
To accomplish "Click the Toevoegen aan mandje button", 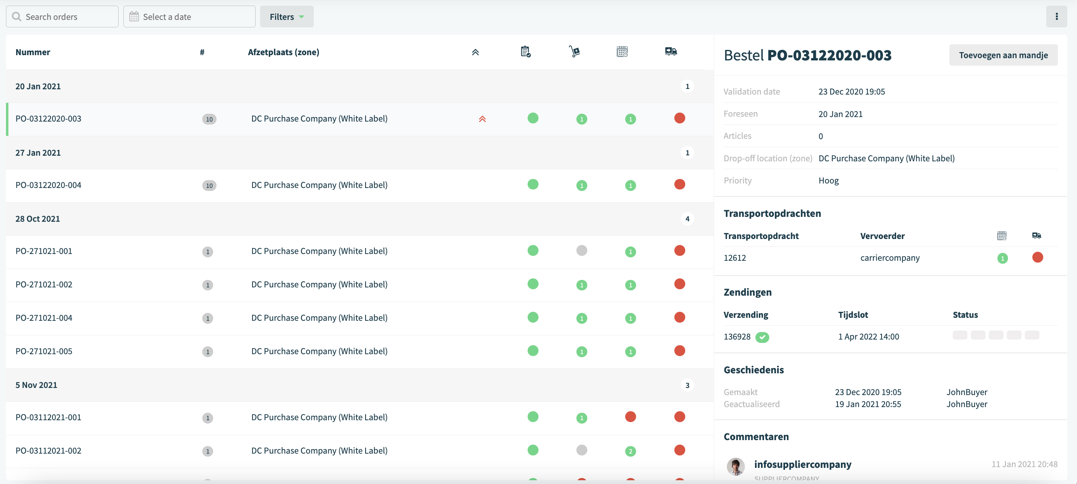I will pyautogui.click(x=1003, y=55).
